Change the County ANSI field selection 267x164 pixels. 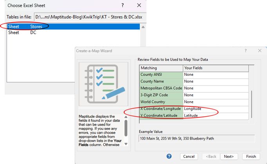click(215, 75)
